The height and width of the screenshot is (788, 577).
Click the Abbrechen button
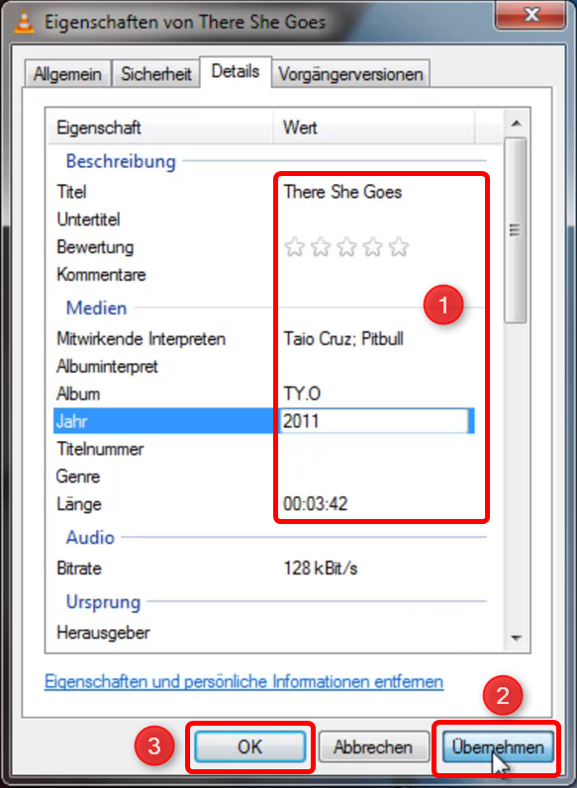pyautogui.click(x=373, y=746)
